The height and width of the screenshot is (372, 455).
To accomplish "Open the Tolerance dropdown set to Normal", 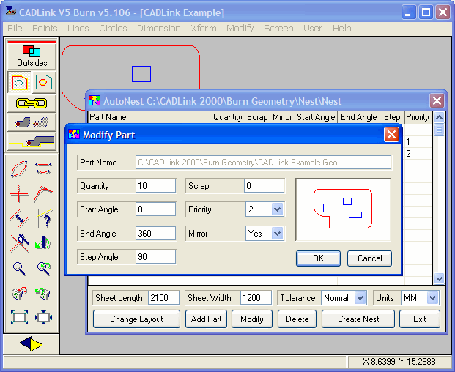I will 360,298.
